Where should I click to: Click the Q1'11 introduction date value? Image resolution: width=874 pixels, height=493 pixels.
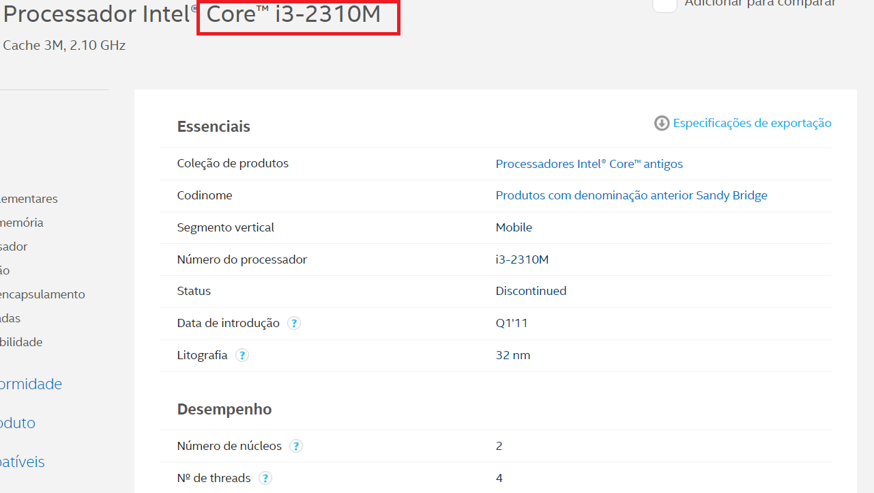[512, 323]
